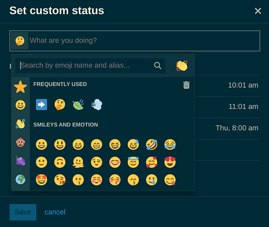Pick the right arrow emoji

tap(41, 105)
